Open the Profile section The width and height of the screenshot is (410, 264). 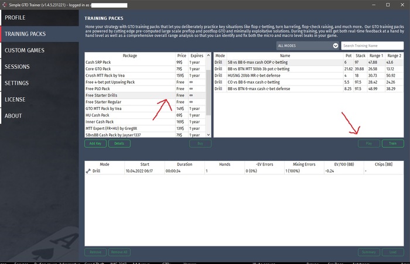39,18
